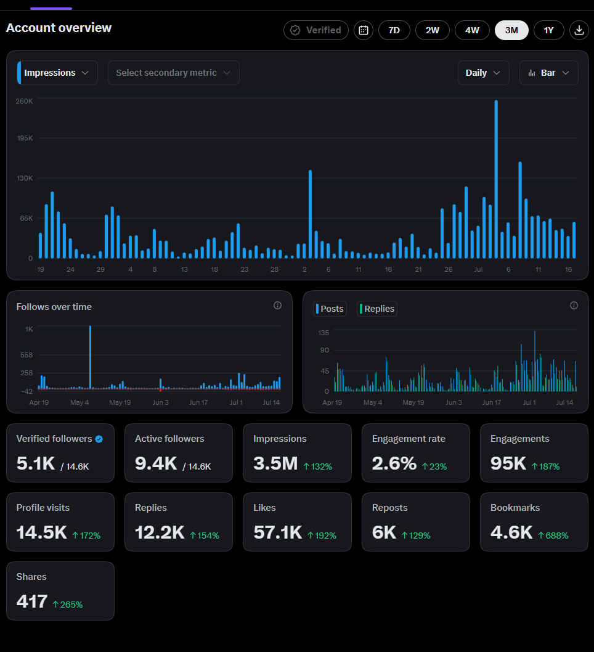Download the analytics data
This screenshot has width=594, height=652.
tap(579, 30)
